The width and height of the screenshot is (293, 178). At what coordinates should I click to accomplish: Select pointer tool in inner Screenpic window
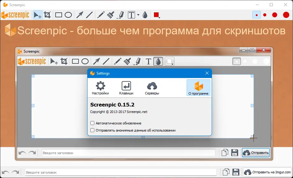(54, 61)
